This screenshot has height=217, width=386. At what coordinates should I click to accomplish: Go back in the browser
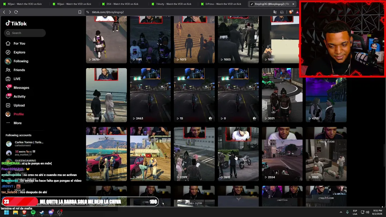pos(4,12)
